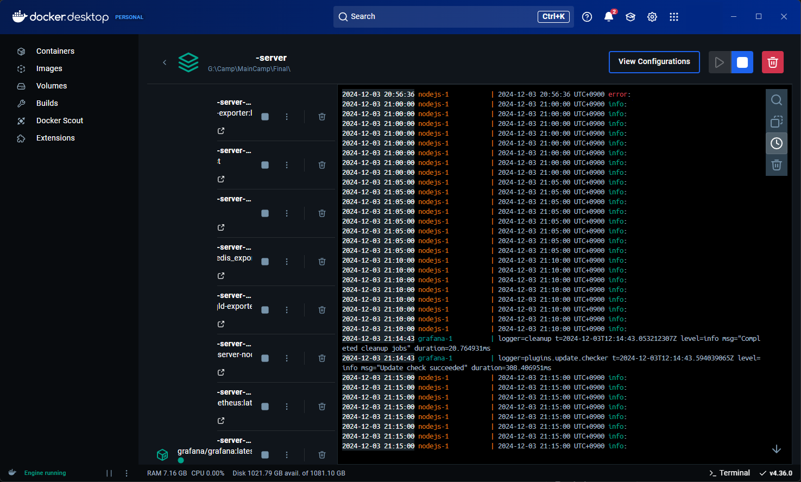This screenshot has width=801, height=482.
Task: Open actions menu for edis_expo container
Action: 287,262
